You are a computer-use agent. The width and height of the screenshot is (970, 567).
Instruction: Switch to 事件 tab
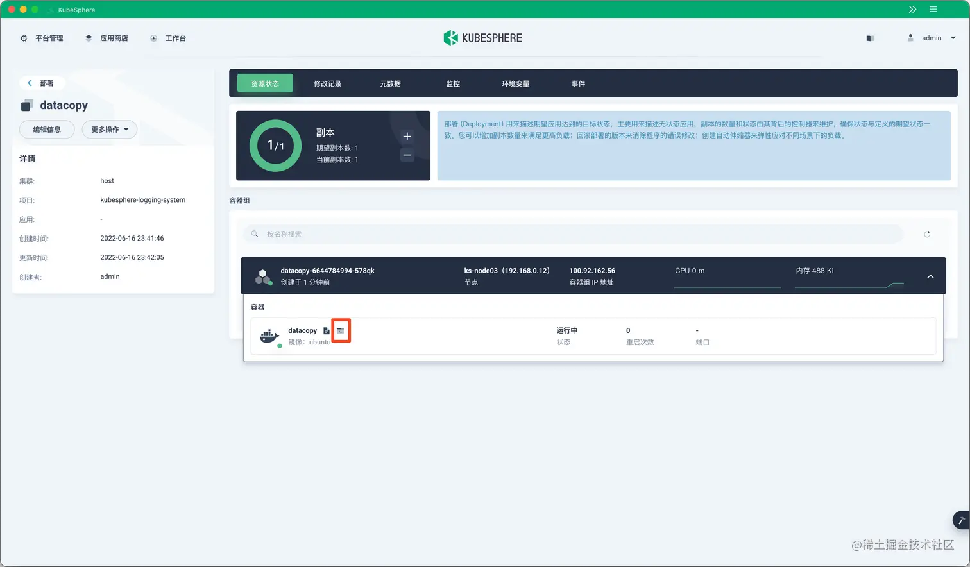(x=578, y=83)
